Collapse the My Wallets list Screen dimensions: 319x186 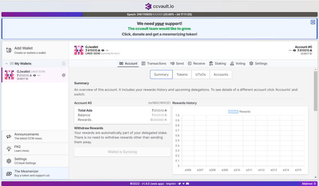tap(7, 64)
